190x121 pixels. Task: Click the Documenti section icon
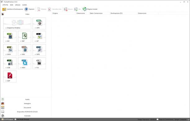[3, 107]
